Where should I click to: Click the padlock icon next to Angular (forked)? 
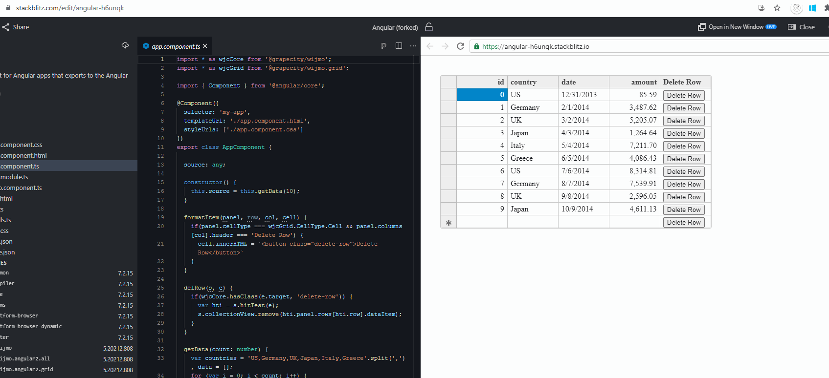[x=429, y=27]
